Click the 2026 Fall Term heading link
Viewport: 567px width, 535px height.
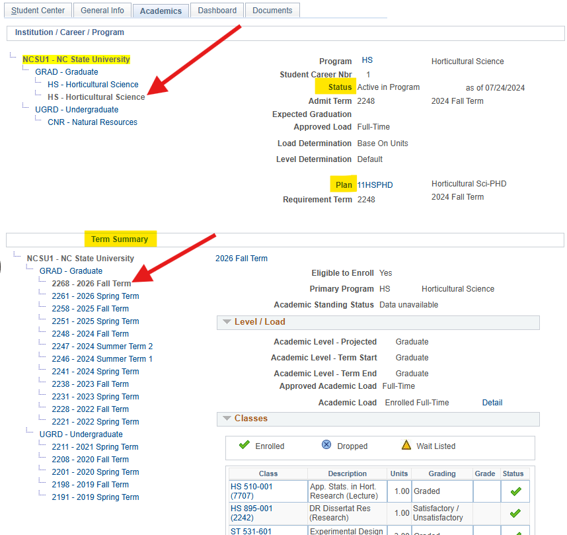click(242, 259)
